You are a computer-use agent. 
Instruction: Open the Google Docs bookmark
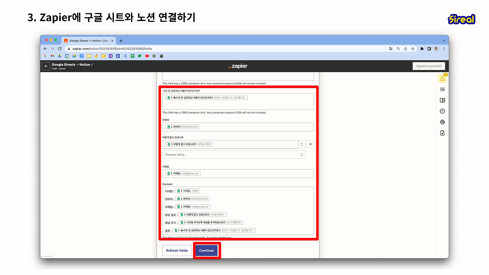81,56
